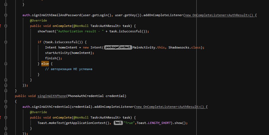Click the packageContext: inlay hint
This screenshot has width=269, height=135.
tap(118, 47)
